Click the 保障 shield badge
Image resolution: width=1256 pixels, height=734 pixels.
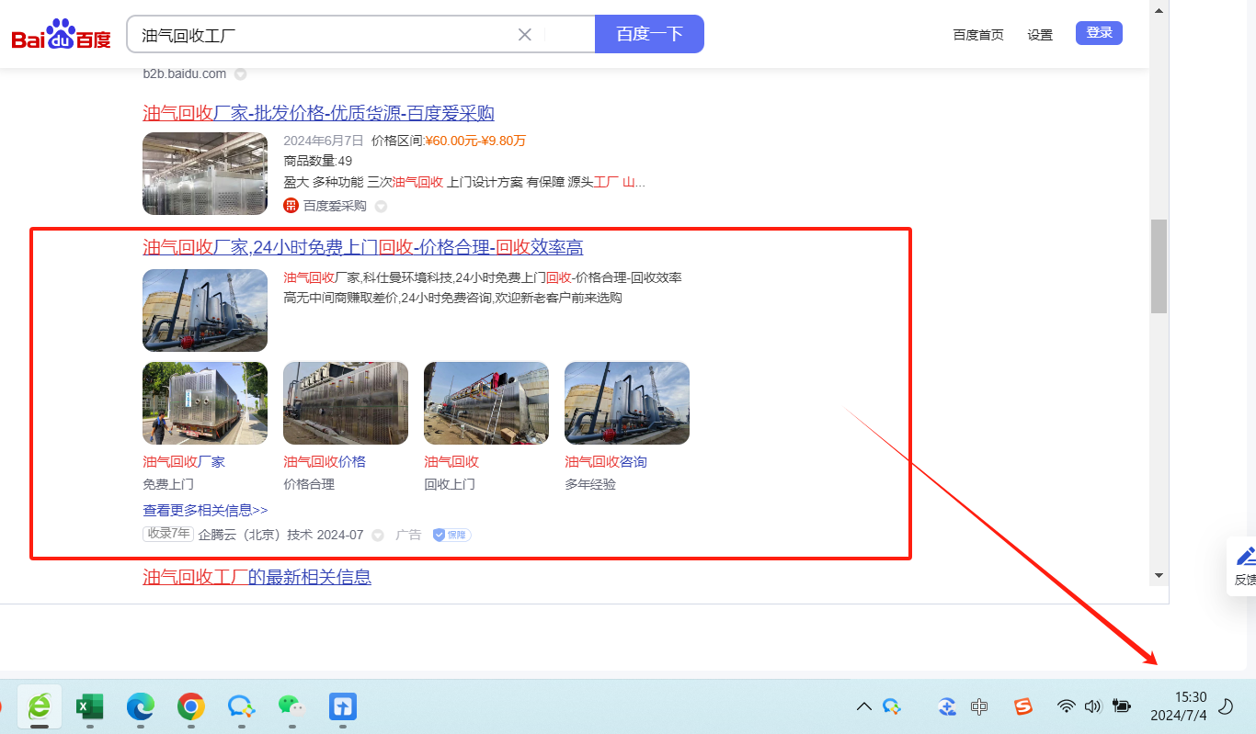(x=451, y=535)
